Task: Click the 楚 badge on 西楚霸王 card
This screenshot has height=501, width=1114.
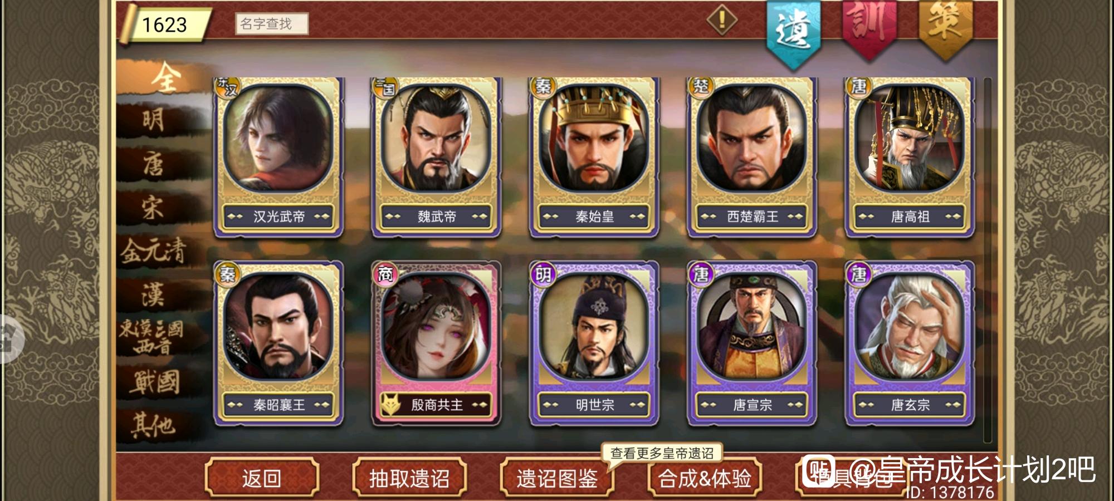Action: click(701, 86)
